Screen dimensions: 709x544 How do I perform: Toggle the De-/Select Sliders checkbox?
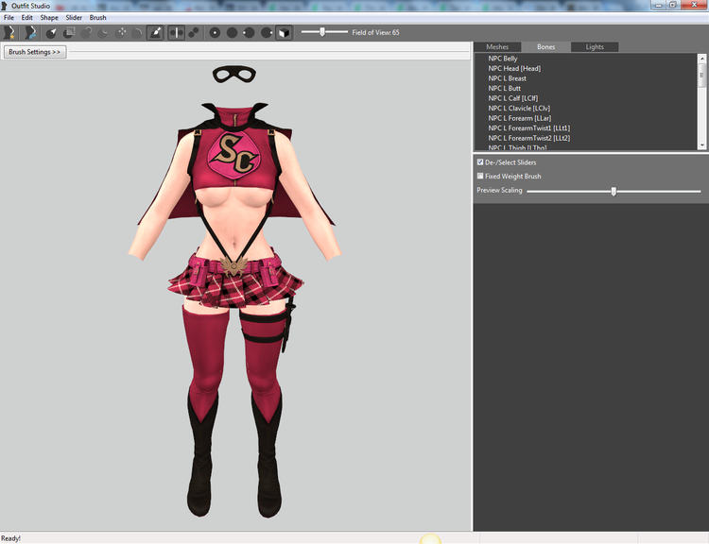(x=480, y=162)
